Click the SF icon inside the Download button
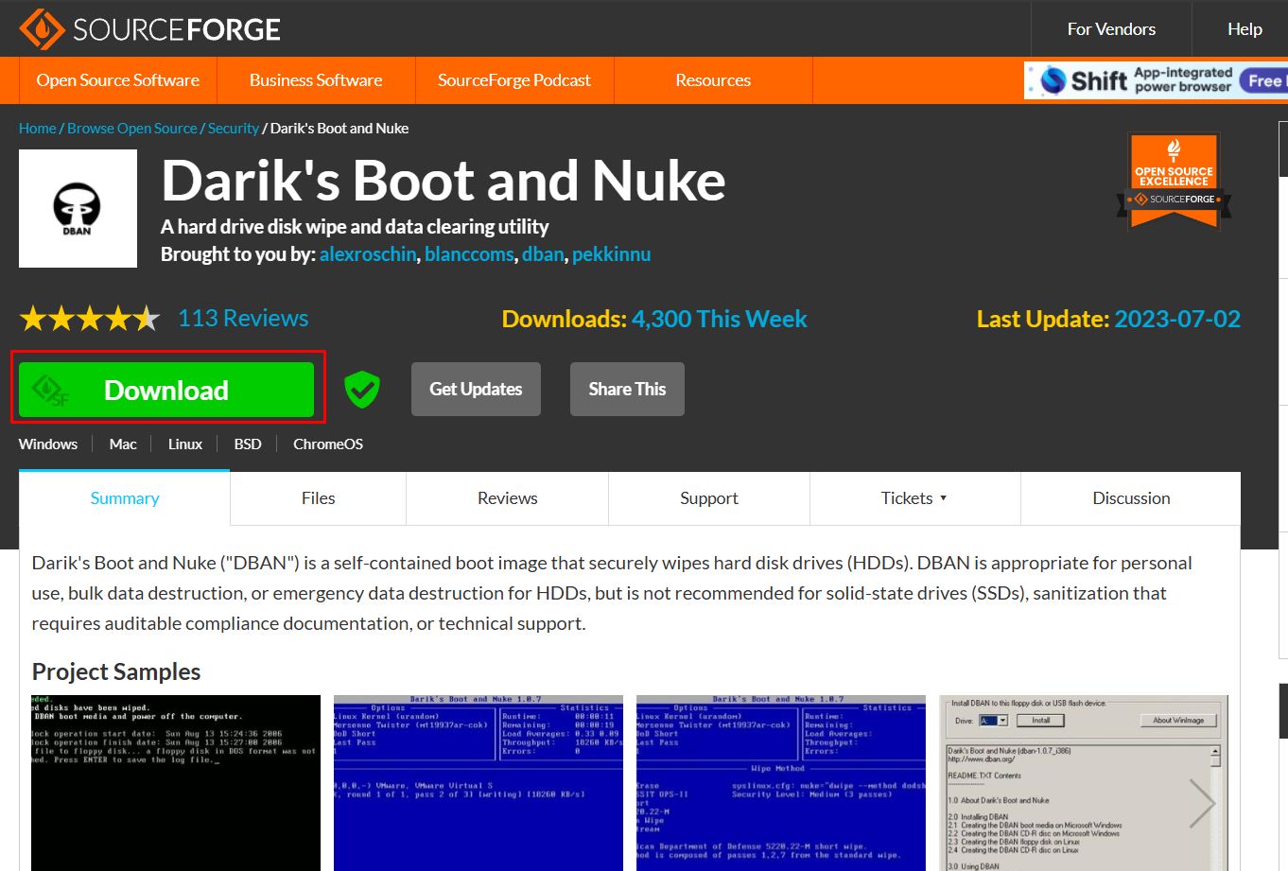Screen dimensions: 1288x871 point(46,389)
